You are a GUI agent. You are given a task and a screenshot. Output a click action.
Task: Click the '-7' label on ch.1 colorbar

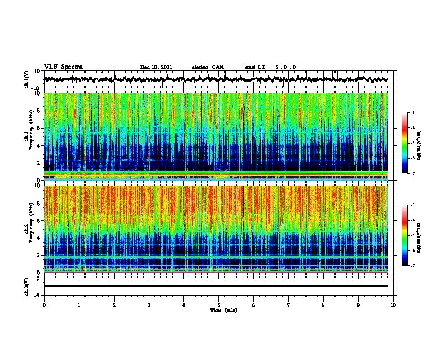(x=412, y=173)
